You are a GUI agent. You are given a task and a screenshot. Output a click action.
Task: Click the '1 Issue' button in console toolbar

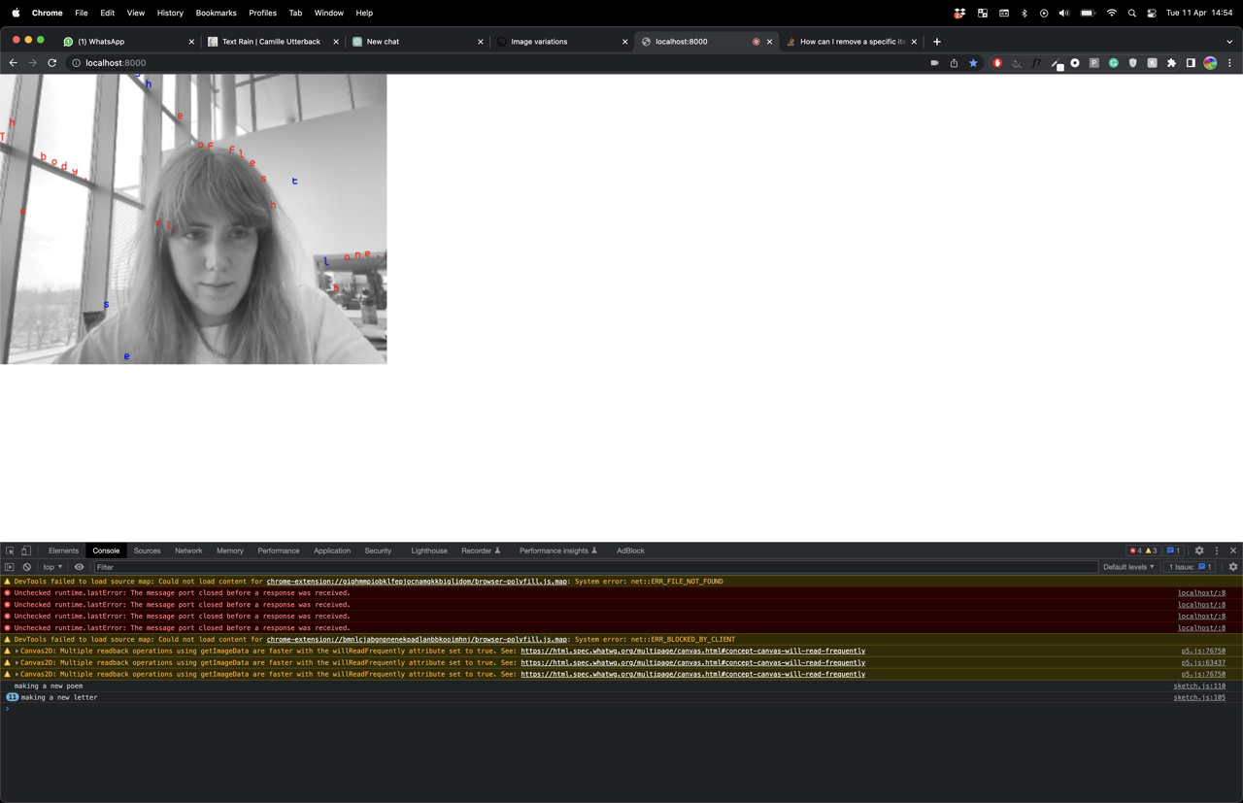click(1191, 567)
